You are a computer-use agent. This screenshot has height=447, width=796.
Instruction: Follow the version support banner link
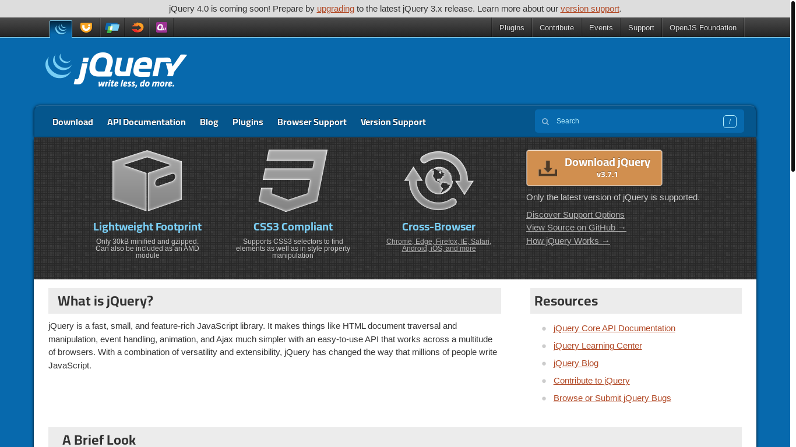(590, 9)
